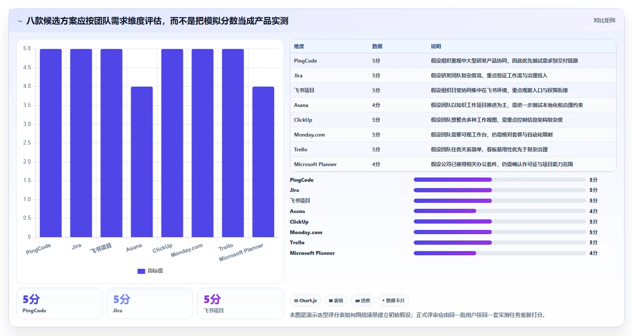Viewport: 633px width, 336px height.
Task: Click the Trello cell in the table
Action: coord(301,150)
